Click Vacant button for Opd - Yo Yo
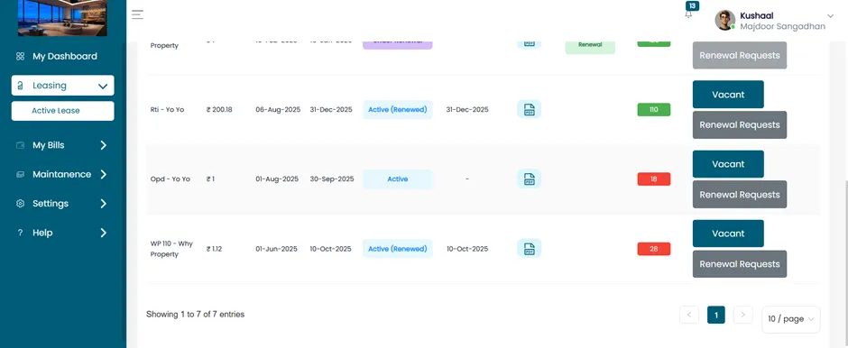The image size is (848, 348). (728, 164)
